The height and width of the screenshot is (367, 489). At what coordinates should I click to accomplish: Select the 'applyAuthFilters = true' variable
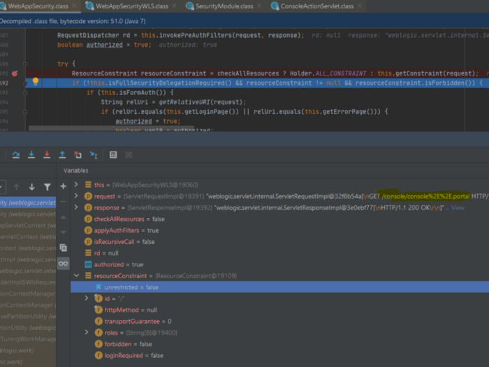tap(126, 230)
